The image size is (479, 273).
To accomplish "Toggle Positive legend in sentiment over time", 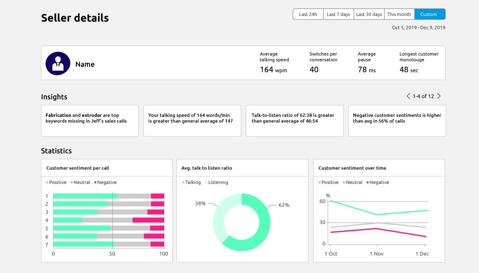I will tap(329, 182).
